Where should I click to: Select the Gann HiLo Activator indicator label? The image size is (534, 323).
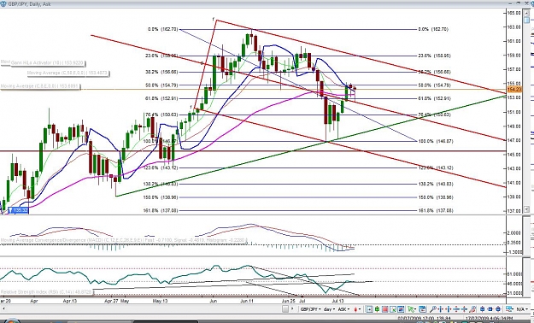(48, 63)
